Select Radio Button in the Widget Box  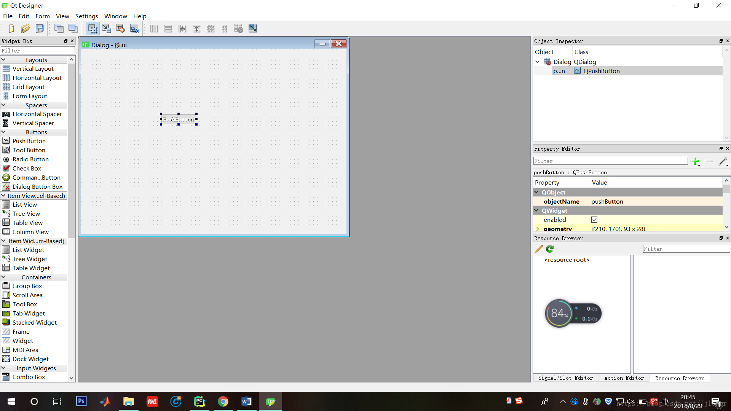coord(30,159)
